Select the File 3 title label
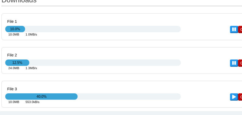 tap(12, 89)
